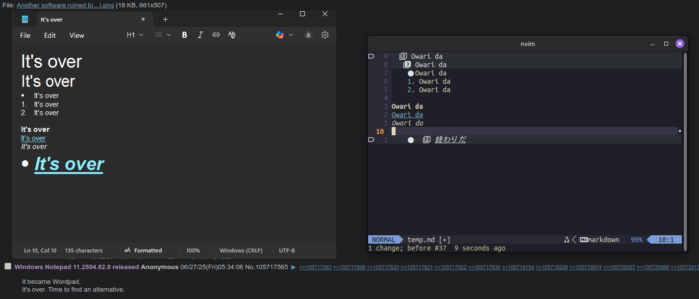This screenshot has height=299, width=699.
Task: Click the bold "It's over" line in Notepad
Action: (x=35, y=129)
